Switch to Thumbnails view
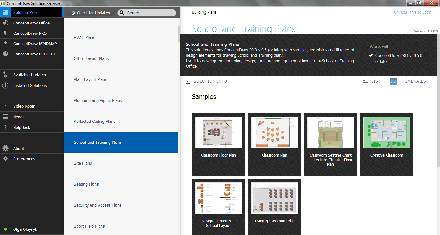Viewport: 440px width, 235px height. click(407, 82)
